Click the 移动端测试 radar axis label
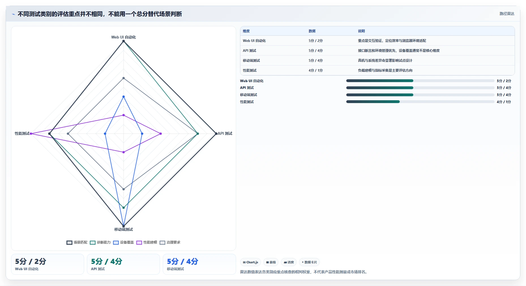This screenshot has width=526, height=286. tap(123, 229)
